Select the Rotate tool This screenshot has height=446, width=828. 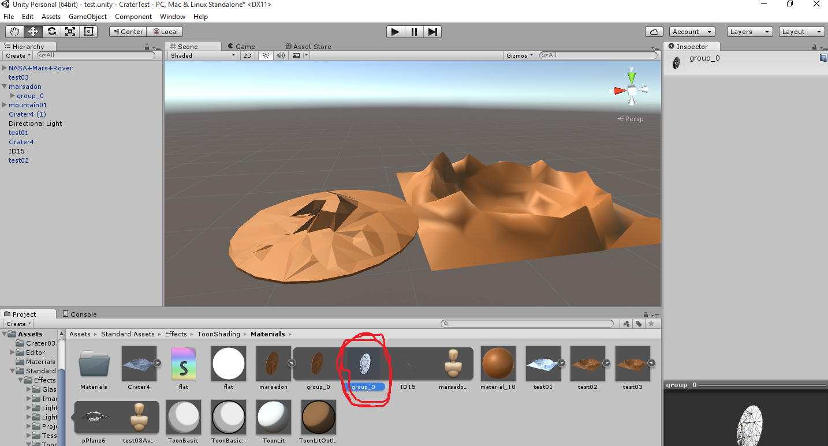pyautogui.click(x=51, y=32)
